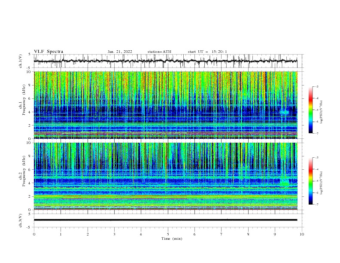Click the ch.3 flat black voltage trace
Viewport: 340px width, 263px height.
(165, 220)
